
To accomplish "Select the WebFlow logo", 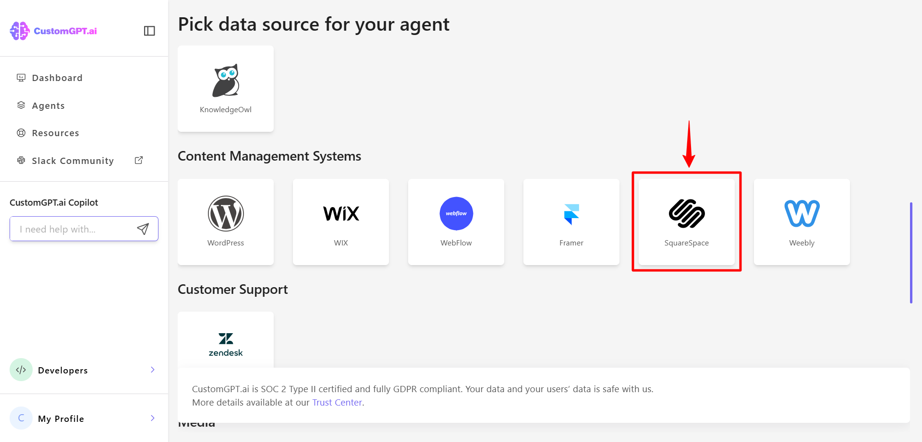I will tap(456, 213).
